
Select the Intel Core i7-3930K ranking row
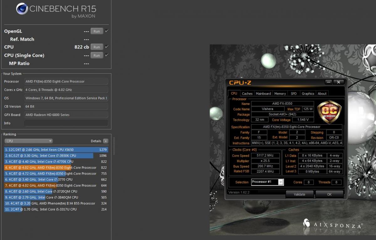point(56,156)
